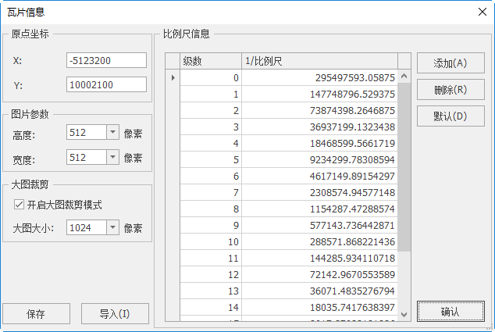495x332 pixels.
Task: Select the row indicator arrow for level 0
Action: click(x=173, y=77)
